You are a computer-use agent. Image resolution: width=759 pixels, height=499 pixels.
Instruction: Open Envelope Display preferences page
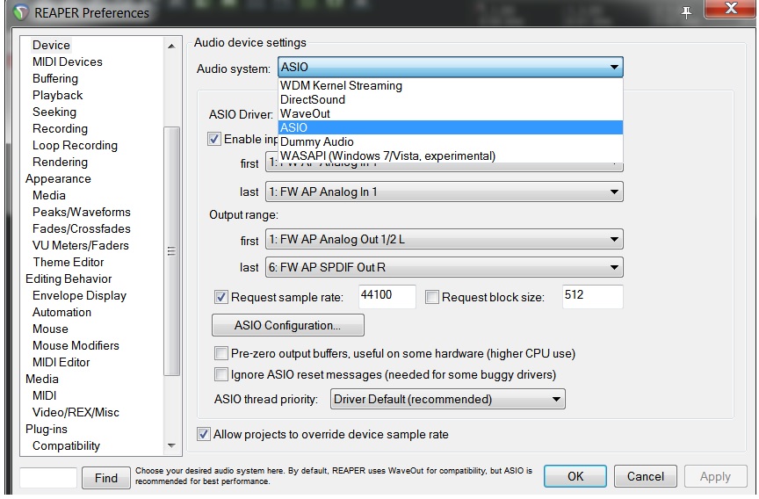[x=79, y=295]
